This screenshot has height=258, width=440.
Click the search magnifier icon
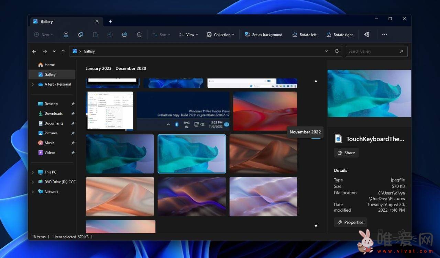tap(401, 51)
